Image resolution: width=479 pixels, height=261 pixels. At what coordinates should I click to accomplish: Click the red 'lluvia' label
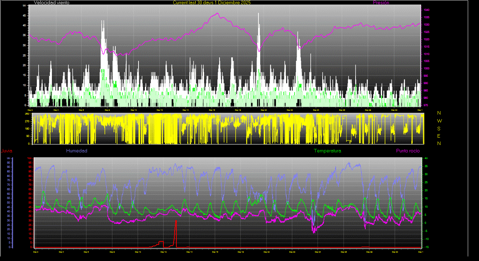[7, 151]
